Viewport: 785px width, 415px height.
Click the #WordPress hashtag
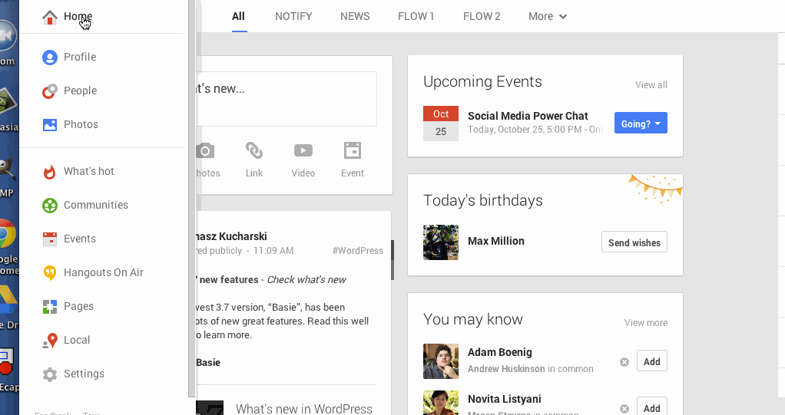[x=357, y=251]
